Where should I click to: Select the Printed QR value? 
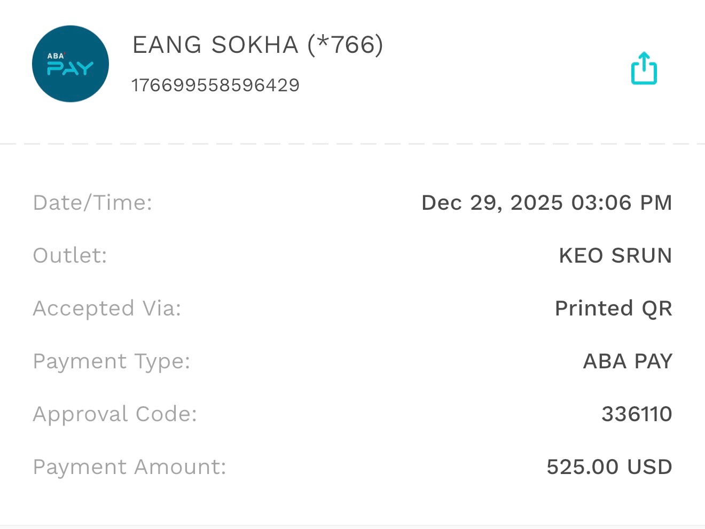613,309
